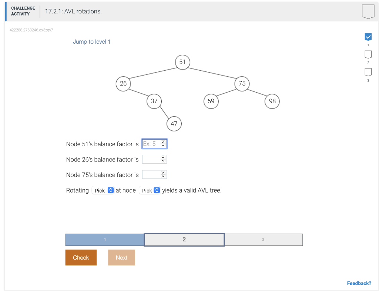Viewport: 379px width, 291px height.
Task: Open the node selection Pick dropdown
Action: (x=150, y=190)
